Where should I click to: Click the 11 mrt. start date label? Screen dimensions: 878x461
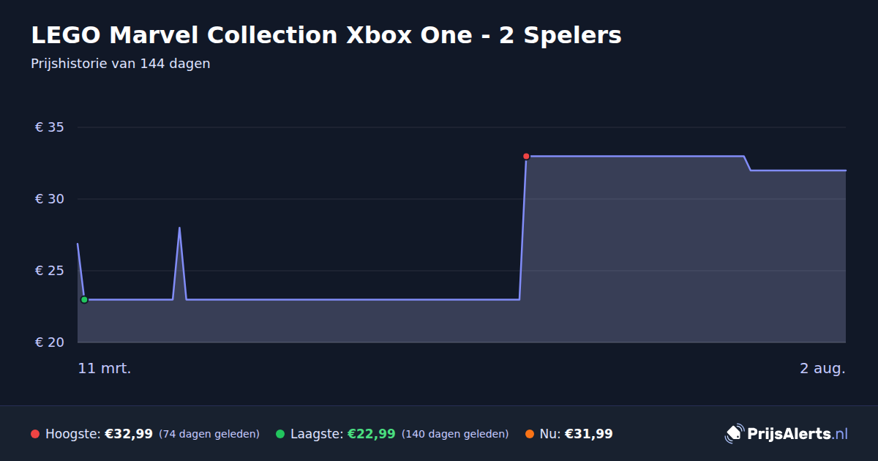(105, 368)
